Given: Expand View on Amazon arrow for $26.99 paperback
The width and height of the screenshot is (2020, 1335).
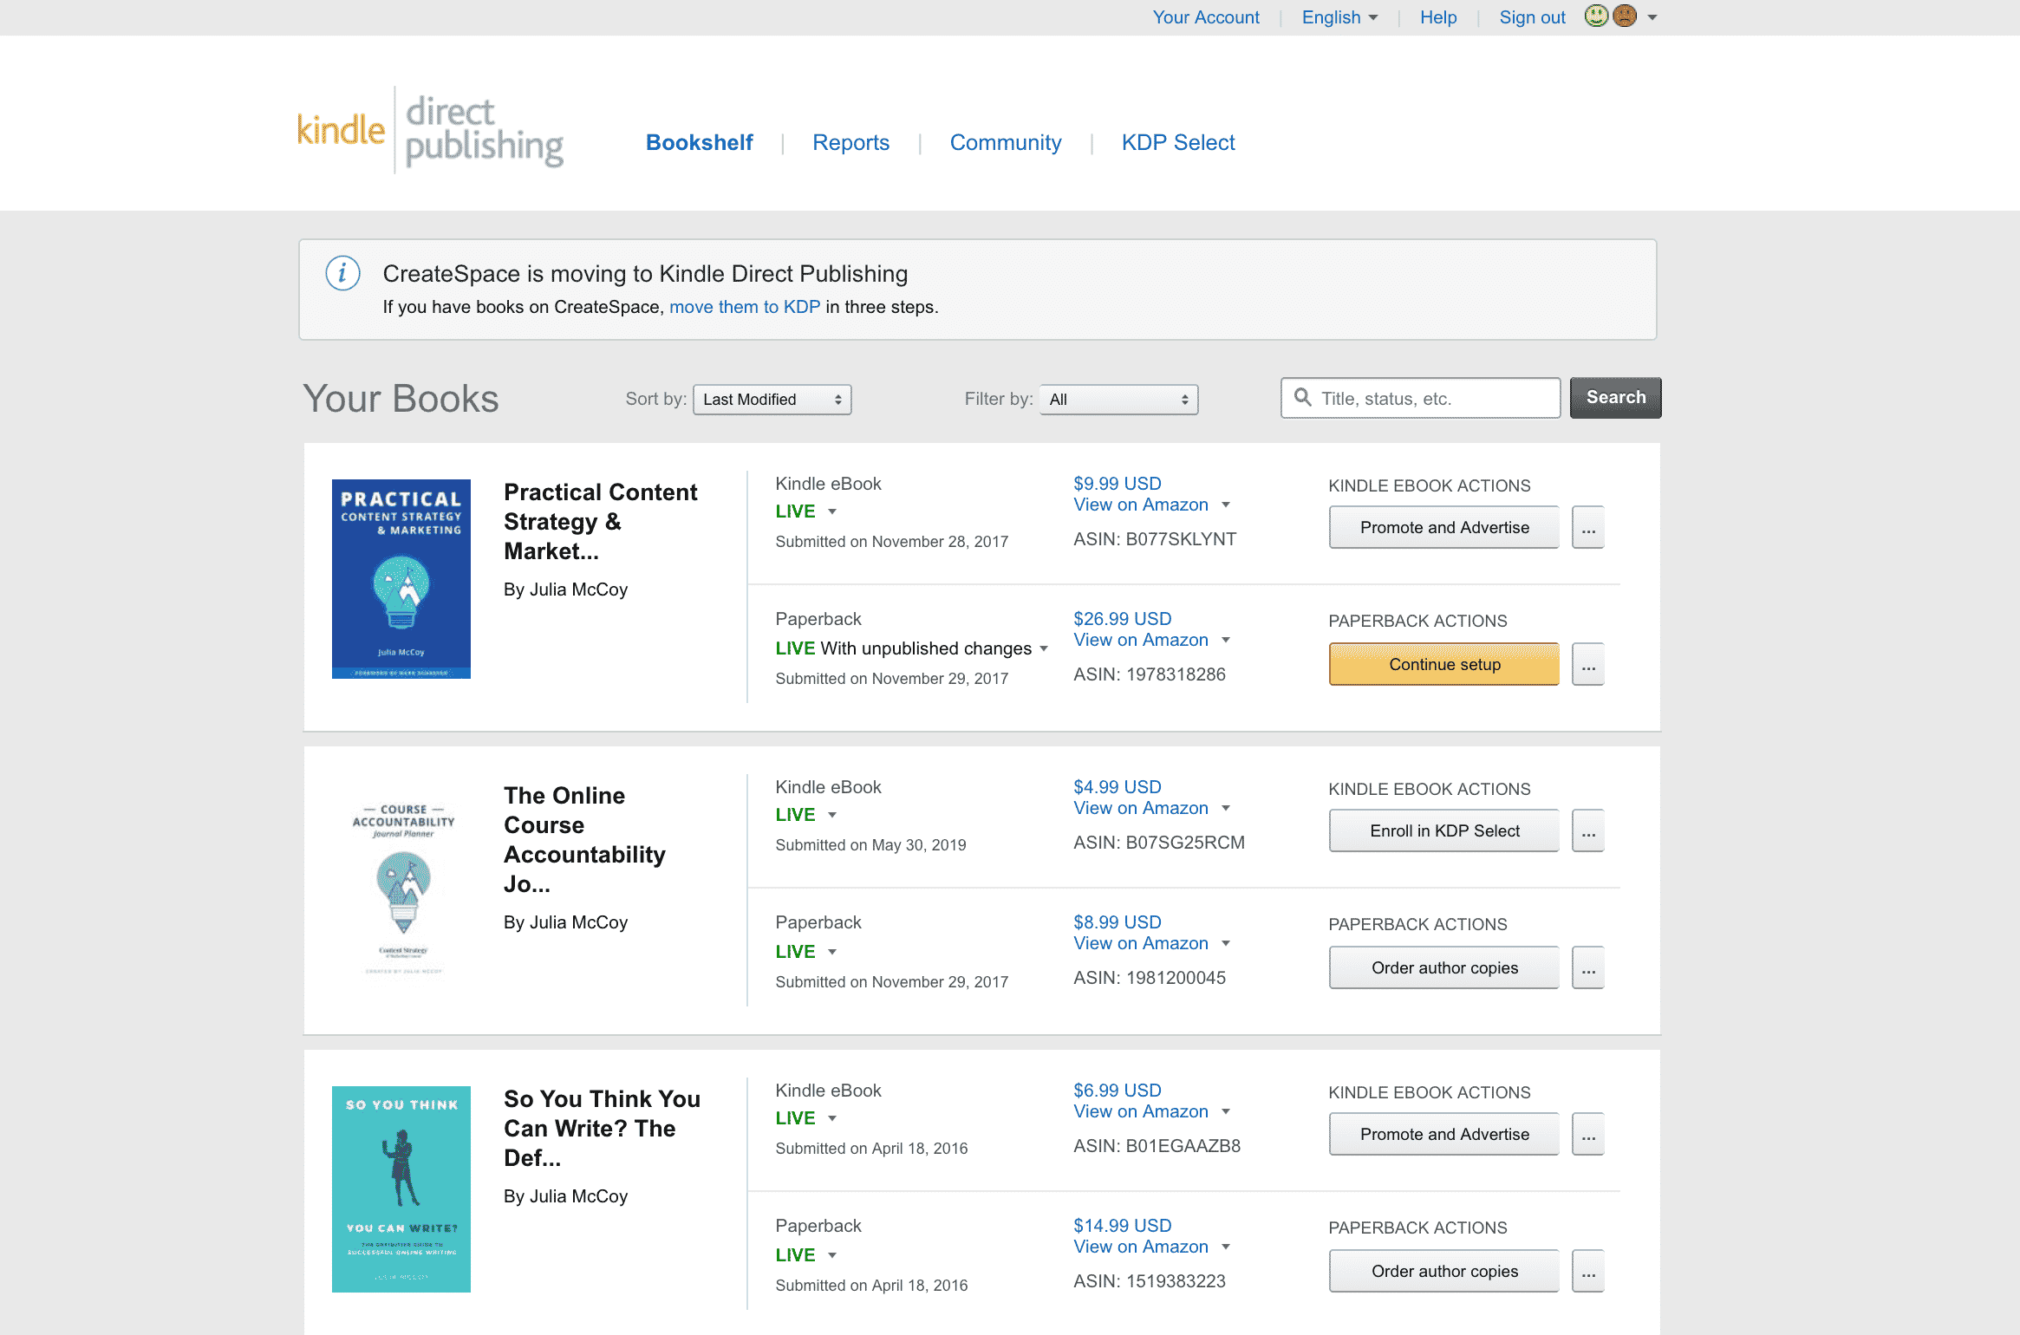Looking at the screenshot, I should [x=1226, y=640].
